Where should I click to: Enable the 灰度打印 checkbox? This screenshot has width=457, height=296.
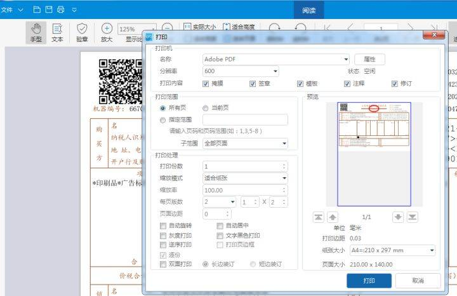coord(163,236)
